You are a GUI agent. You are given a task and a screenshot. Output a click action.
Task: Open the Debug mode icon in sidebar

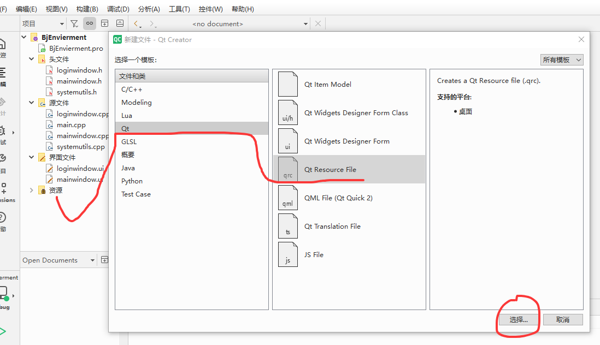pyautogui.click(x=2, y=131)
